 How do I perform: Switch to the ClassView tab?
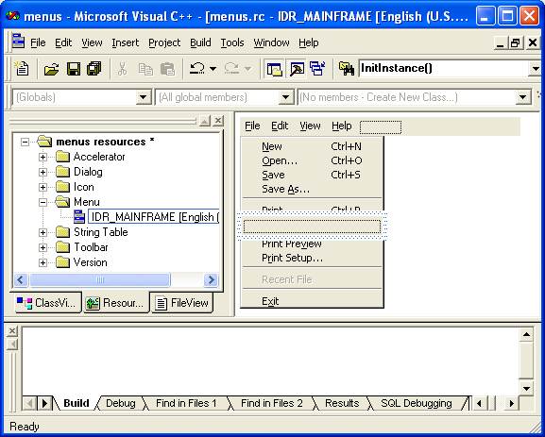47,303
